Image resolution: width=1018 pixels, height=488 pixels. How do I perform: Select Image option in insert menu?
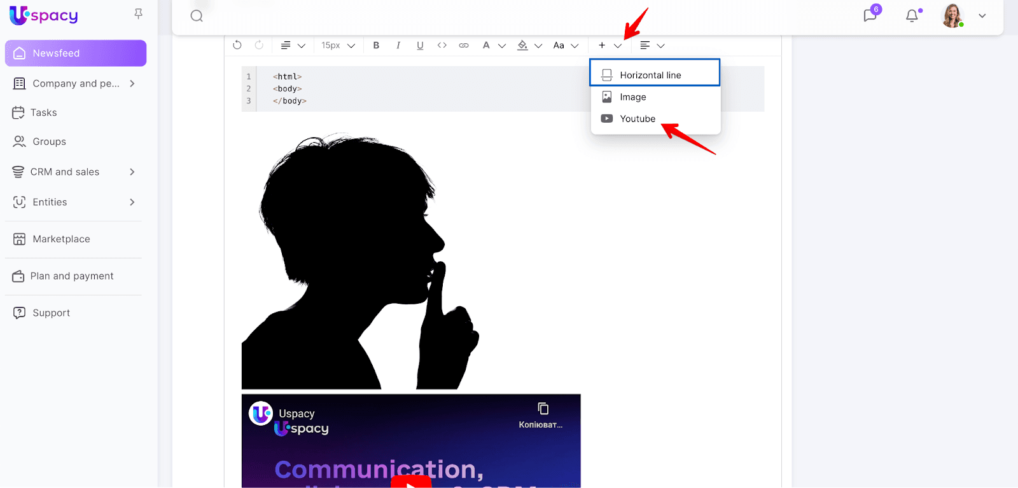click(x=633, y=97)
